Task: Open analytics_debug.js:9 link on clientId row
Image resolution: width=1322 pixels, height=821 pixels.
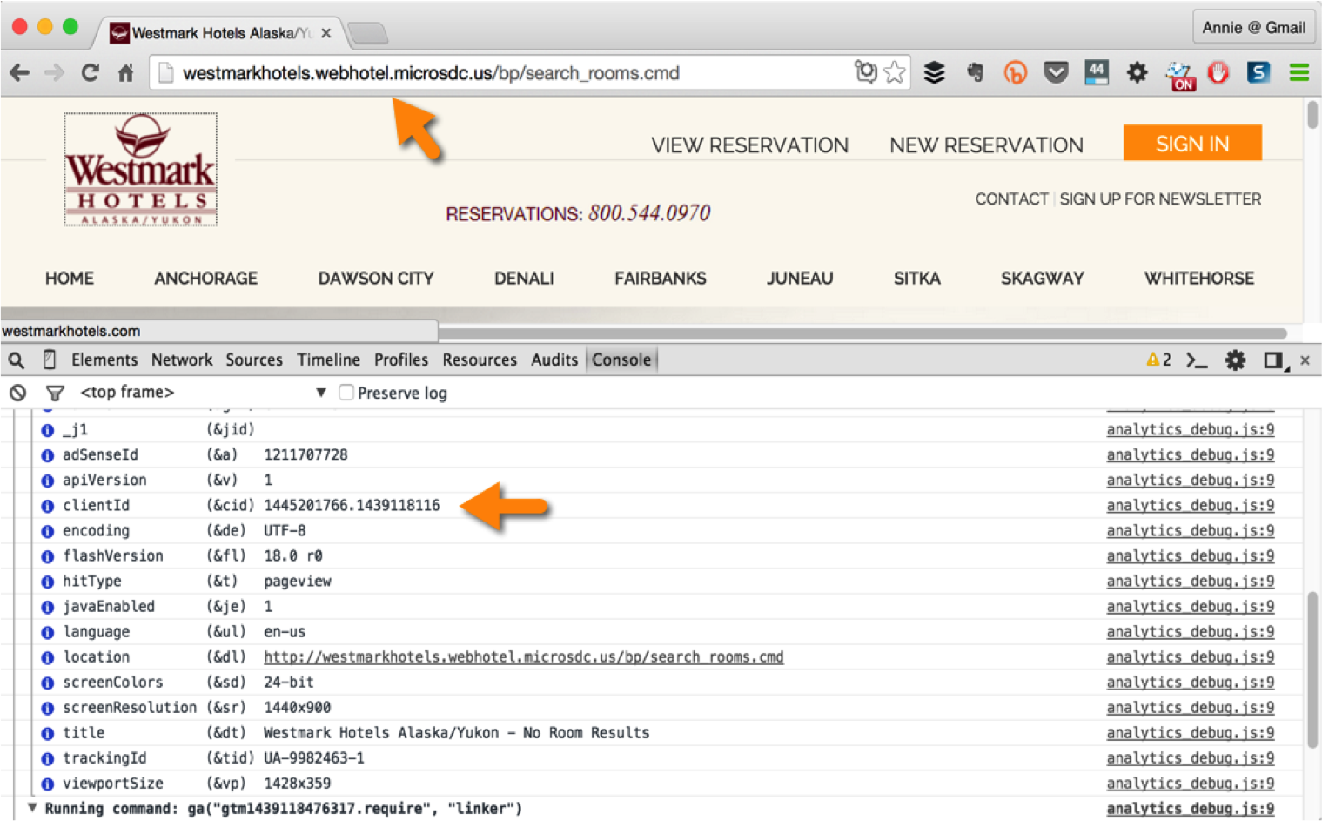Action: coord(1190,505)
